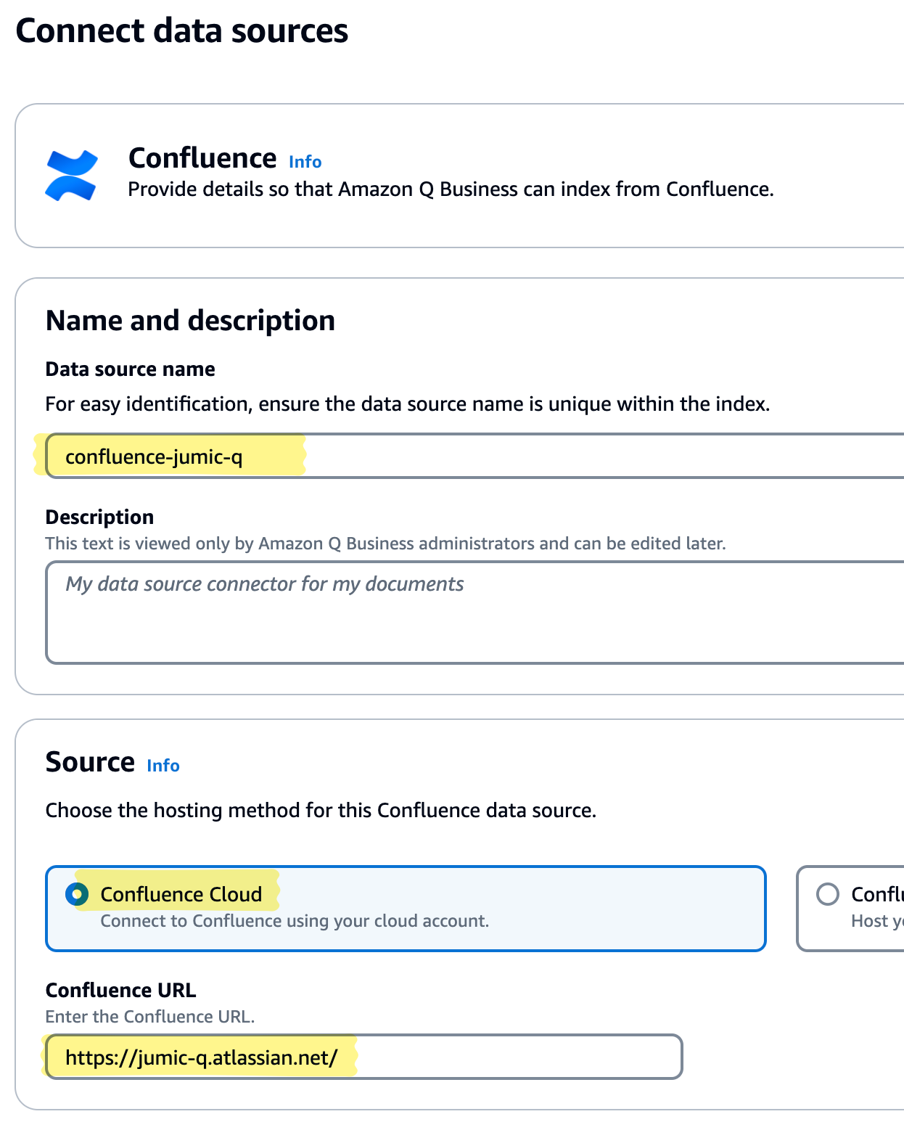Click the Name and description heading
The image size is (904, 1122).
(x=190, y=319)
